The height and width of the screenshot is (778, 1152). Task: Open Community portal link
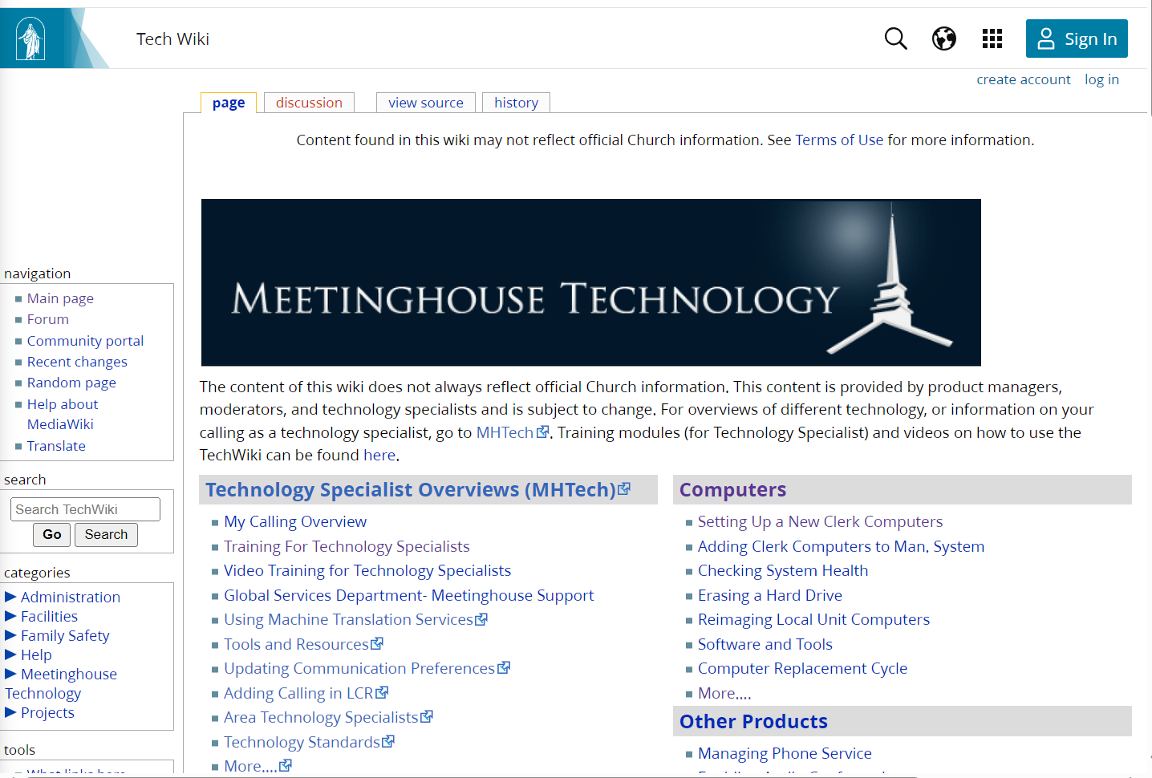point(85,341)
